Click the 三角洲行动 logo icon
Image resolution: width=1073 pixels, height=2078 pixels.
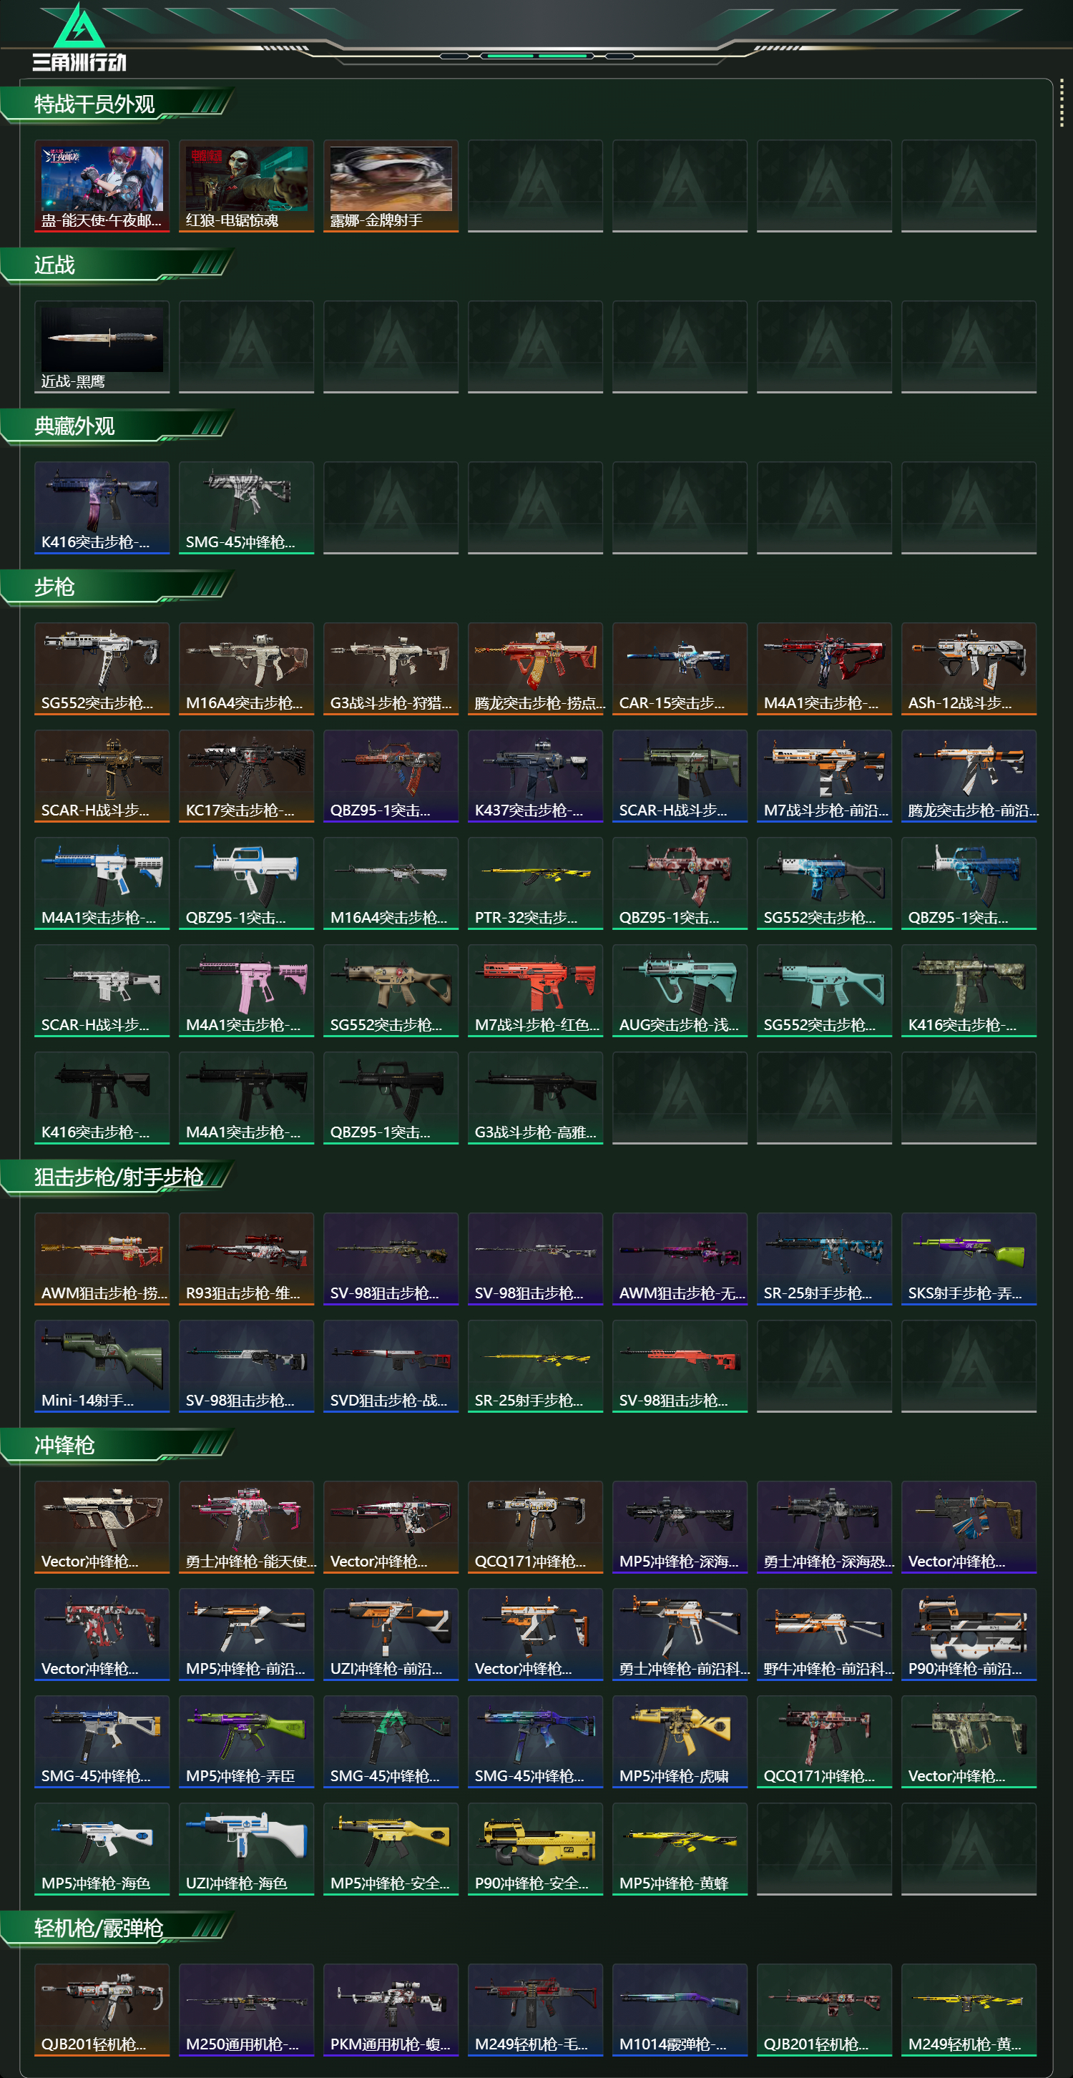point(79,37)
